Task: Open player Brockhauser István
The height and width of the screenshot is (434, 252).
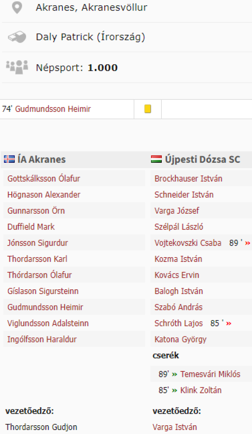Action: tap(188, 179)
